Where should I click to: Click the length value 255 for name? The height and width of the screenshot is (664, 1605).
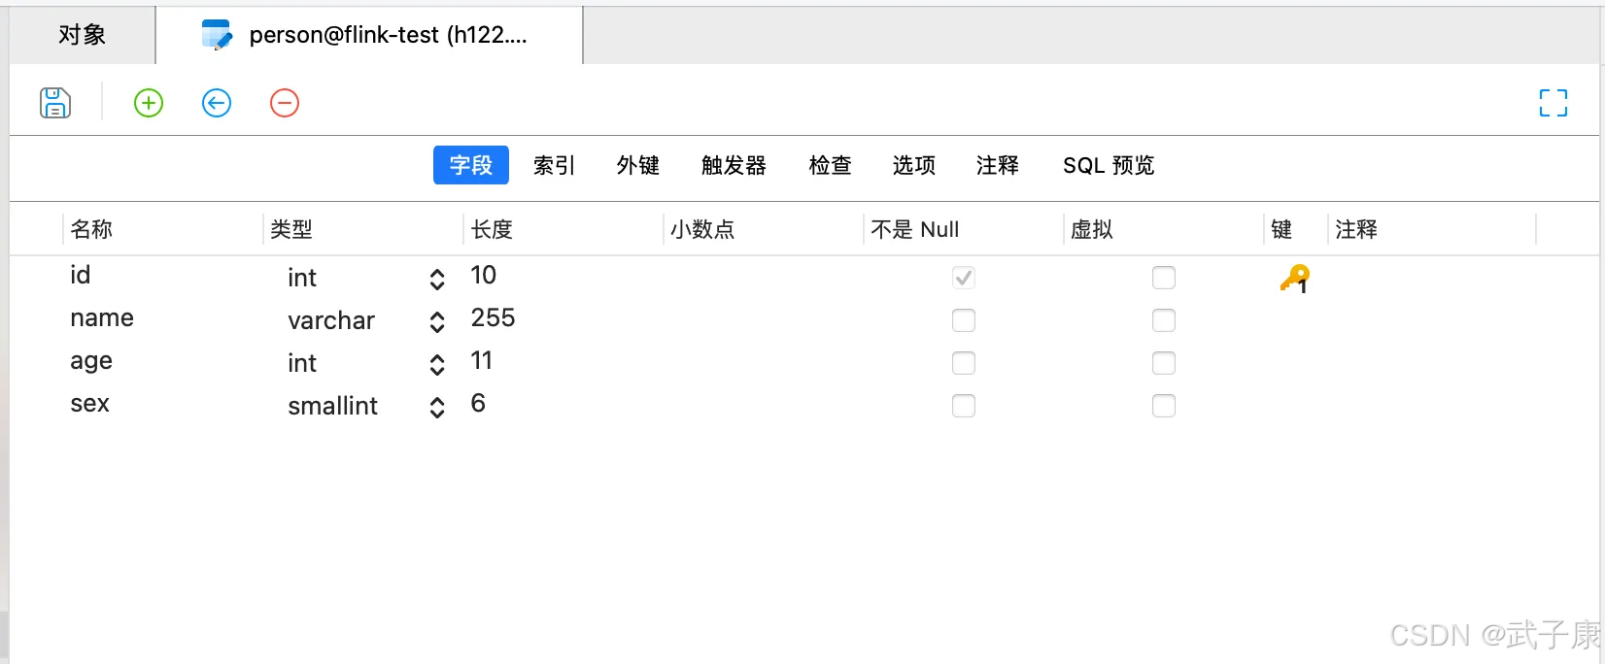coord(493,318)
